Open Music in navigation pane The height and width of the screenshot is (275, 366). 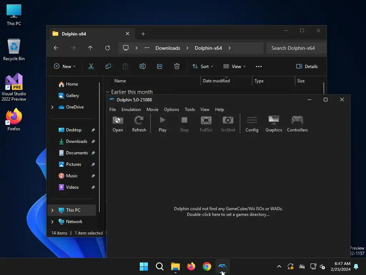tap(71, 176)
